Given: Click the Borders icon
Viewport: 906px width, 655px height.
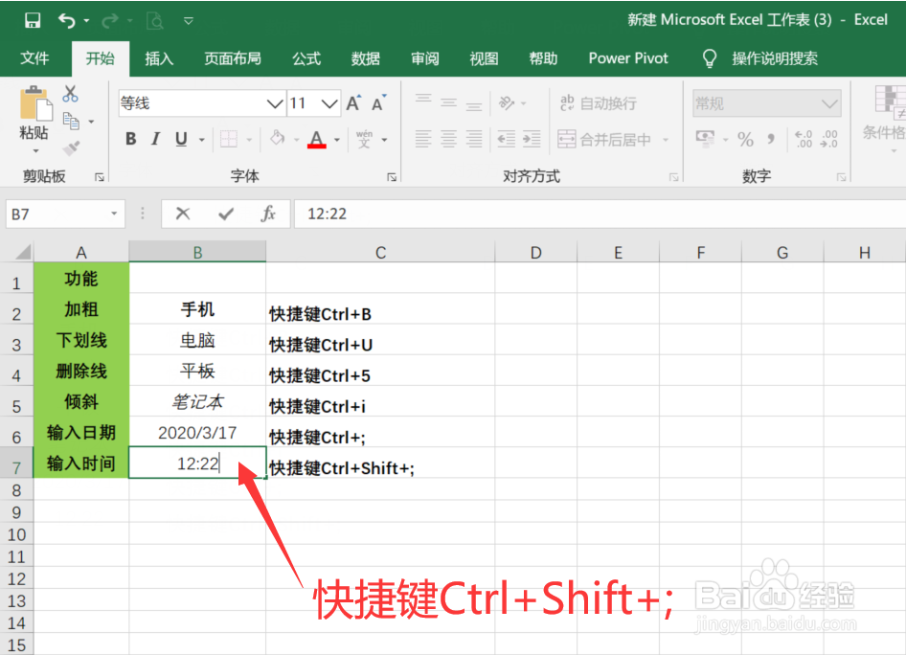Looking at the screenshot, I should (x=229, y=139).
